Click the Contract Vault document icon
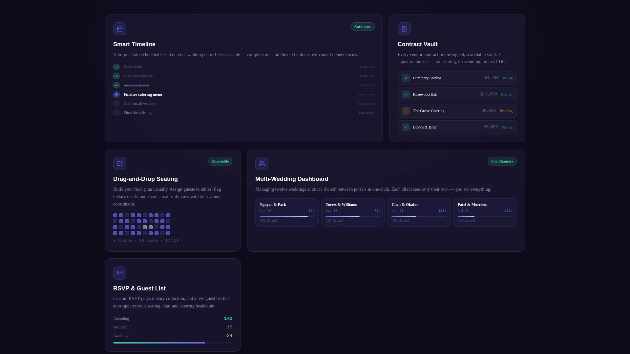Image resolution: width=630 pixels, height=354 pixels. click(x=404, y=29)
